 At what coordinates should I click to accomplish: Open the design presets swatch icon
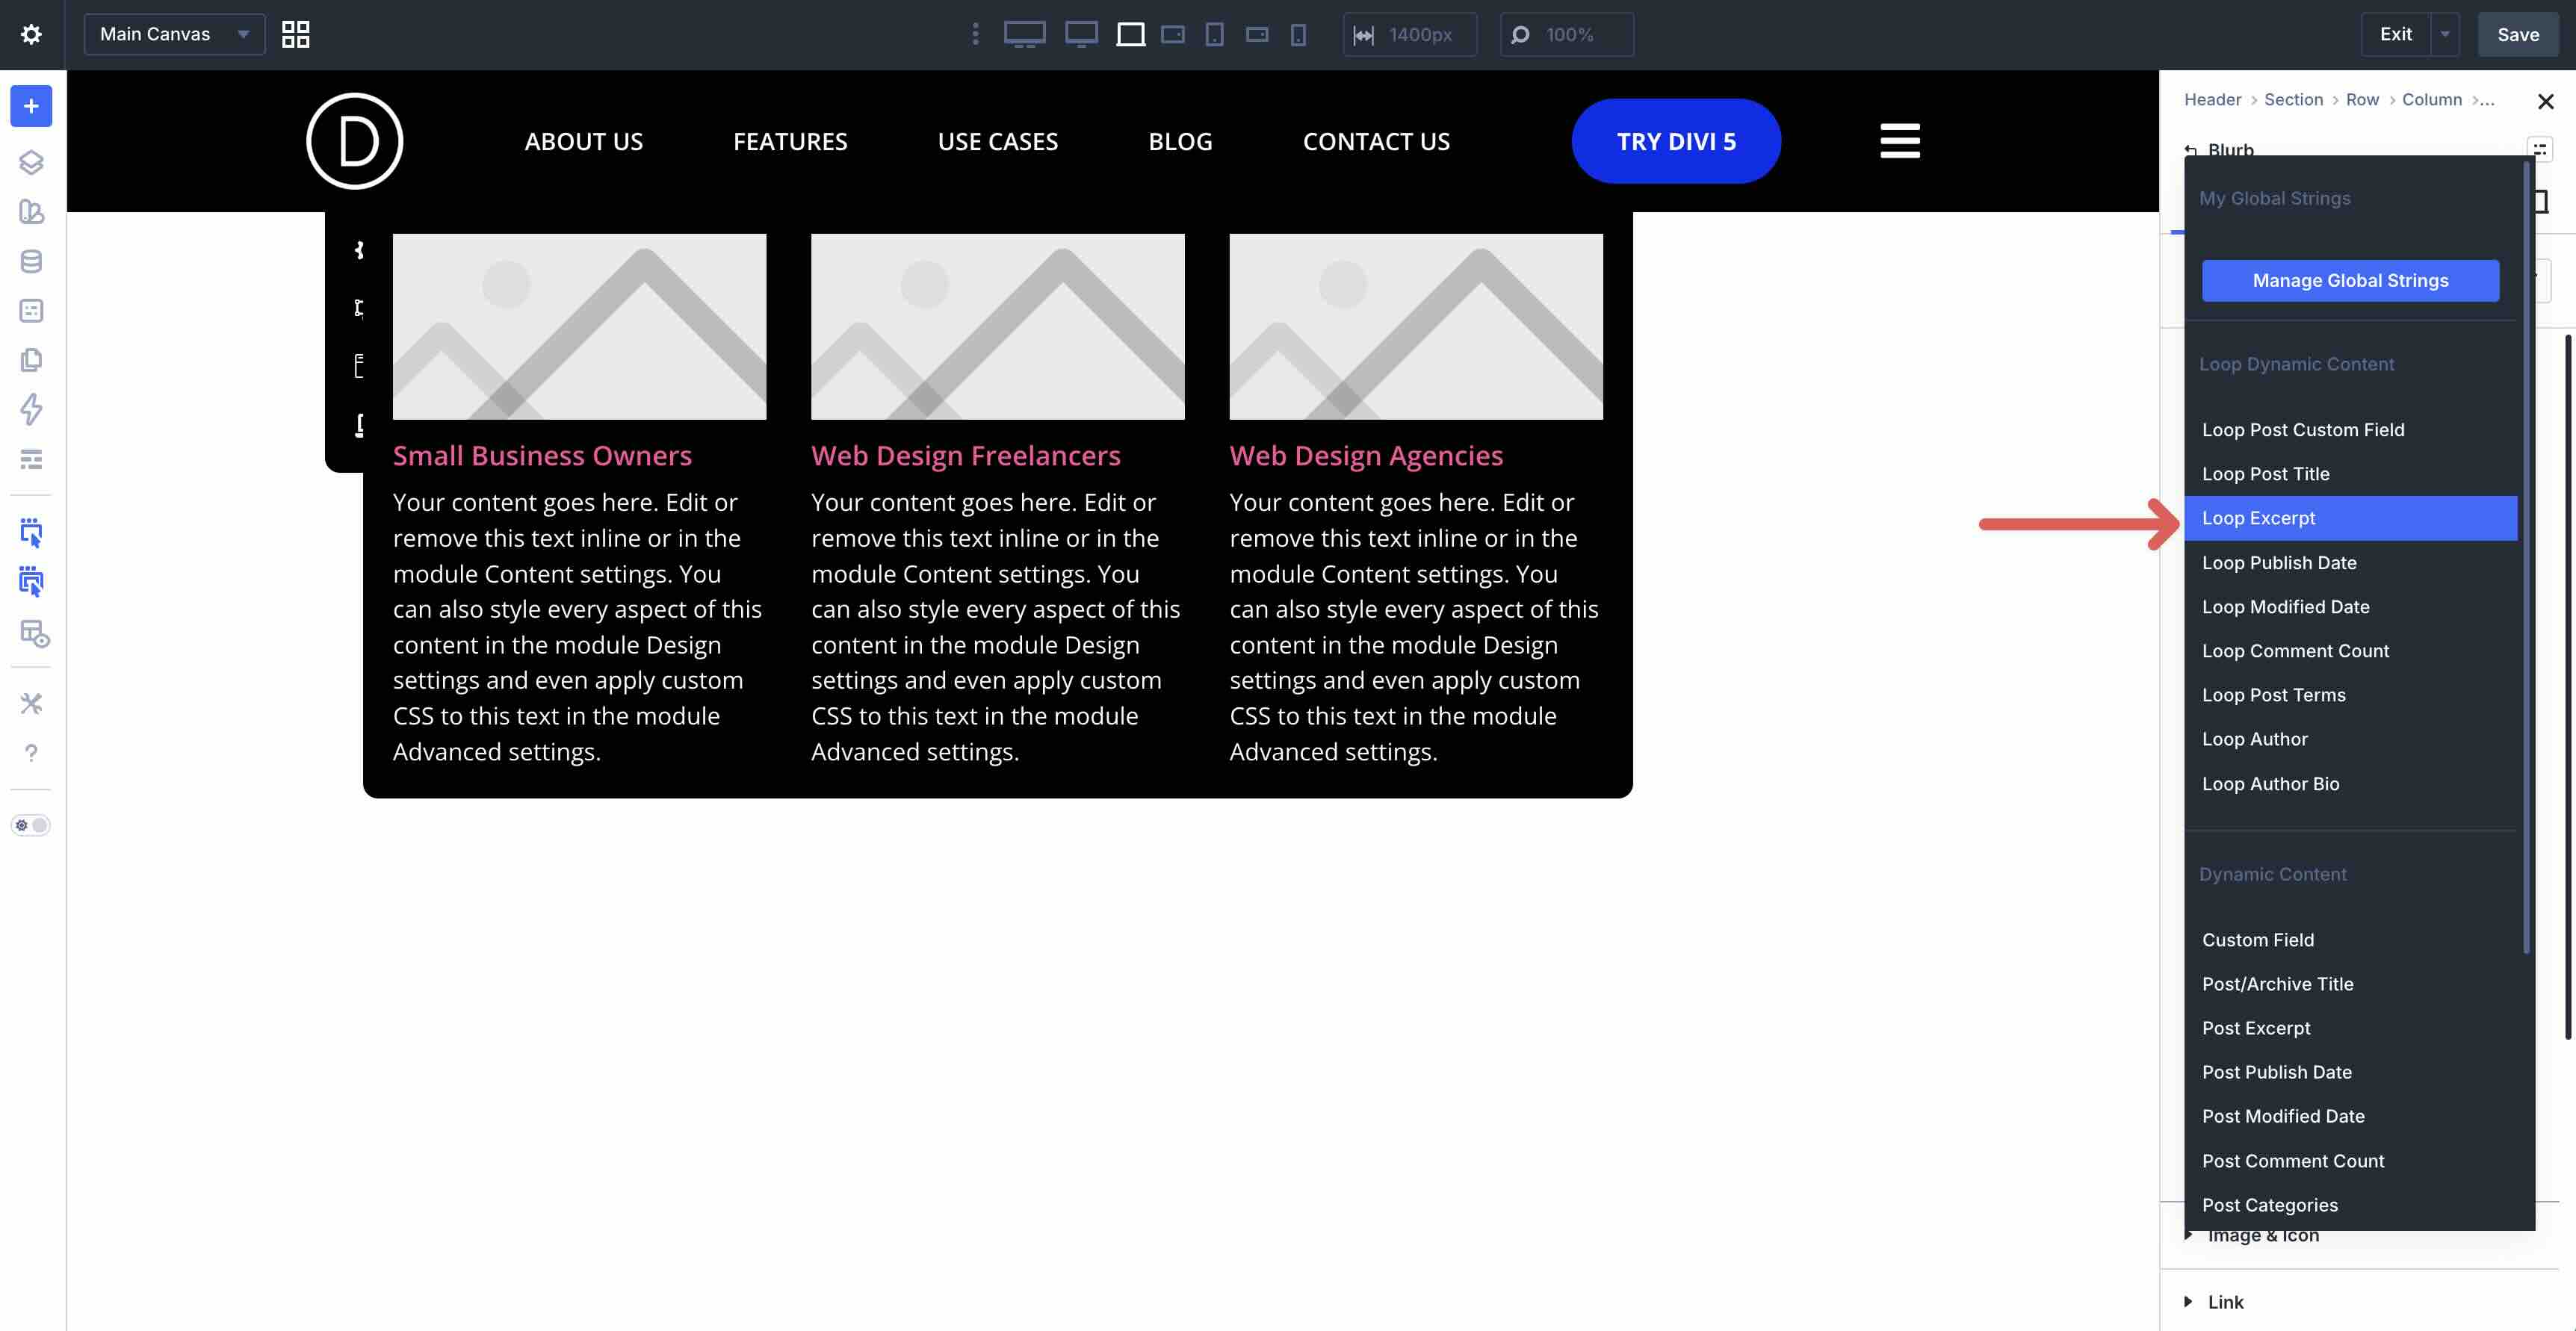[31, 211]
